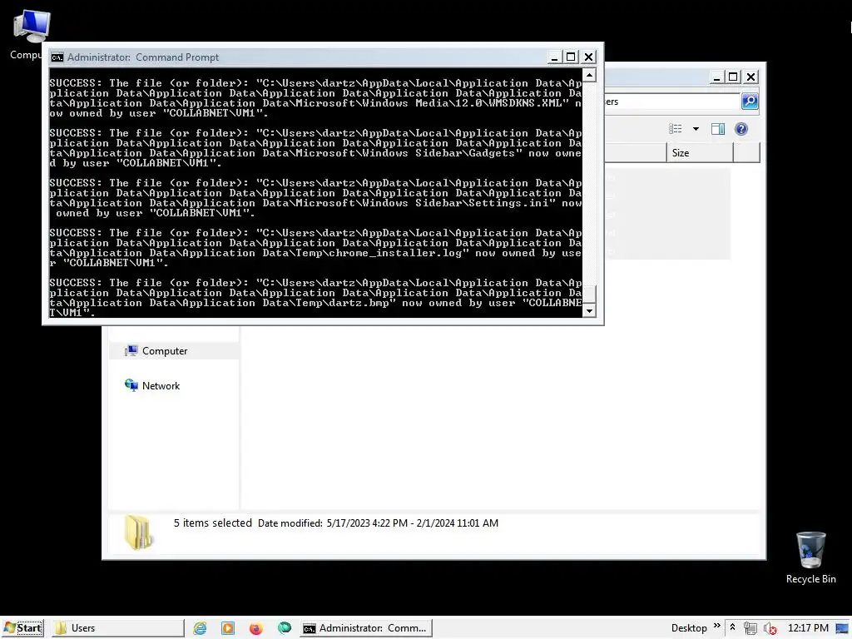Viewport: 852px width, 639px height.
Task: Open Explorer help icon
Action: click(741, 129)
